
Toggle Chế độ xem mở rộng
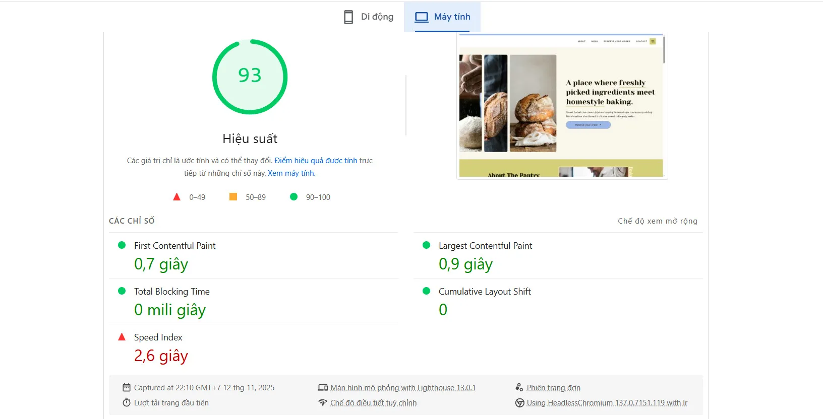pyautogui.click(x=658, y=221)
